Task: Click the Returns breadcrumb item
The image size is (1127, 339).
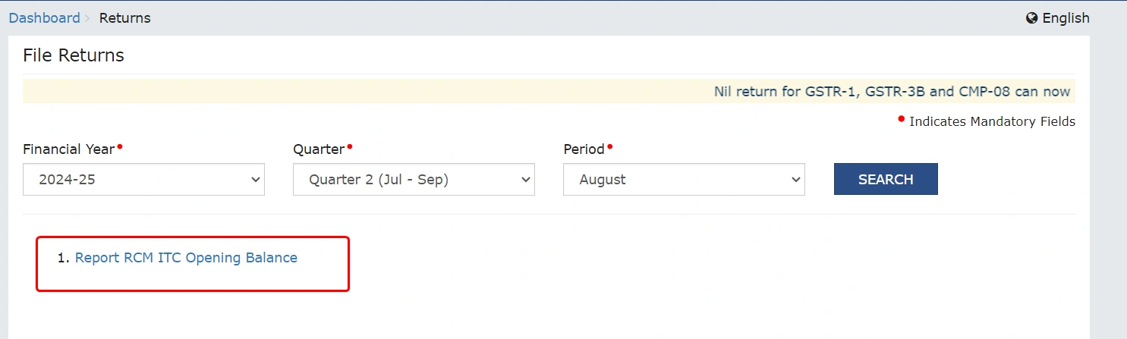Action: coord(125,18)
